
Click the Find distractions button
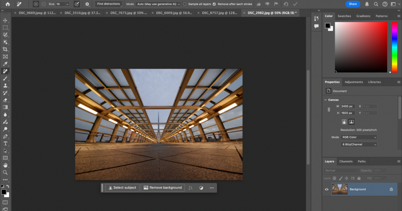[108, 4]
